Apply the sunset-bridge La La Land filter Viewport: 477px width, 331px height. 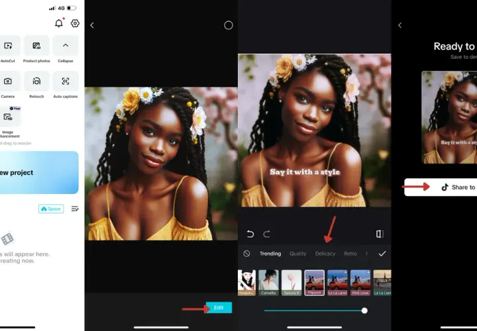pyautogui.click(x=382, y=283)
